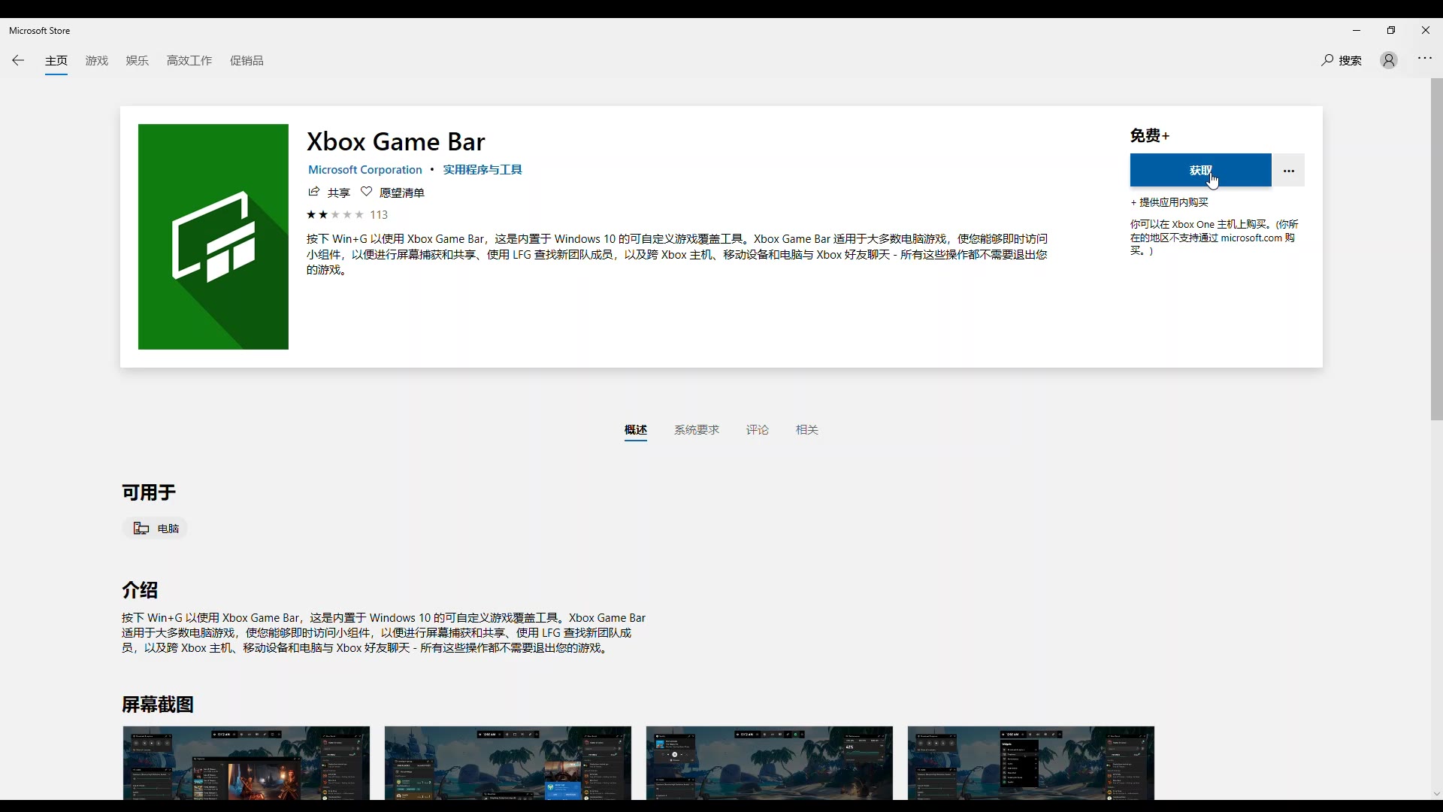
Task: Open the first screenshot thumbnail
Action: point(247,763)
